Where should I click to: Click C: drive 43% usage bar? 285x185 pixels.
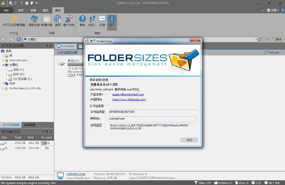point(47,143)
